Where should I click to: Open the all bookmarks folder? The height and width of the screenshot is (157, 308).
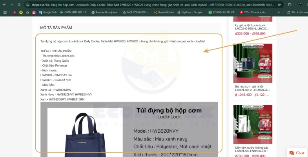tap(297, 12)
